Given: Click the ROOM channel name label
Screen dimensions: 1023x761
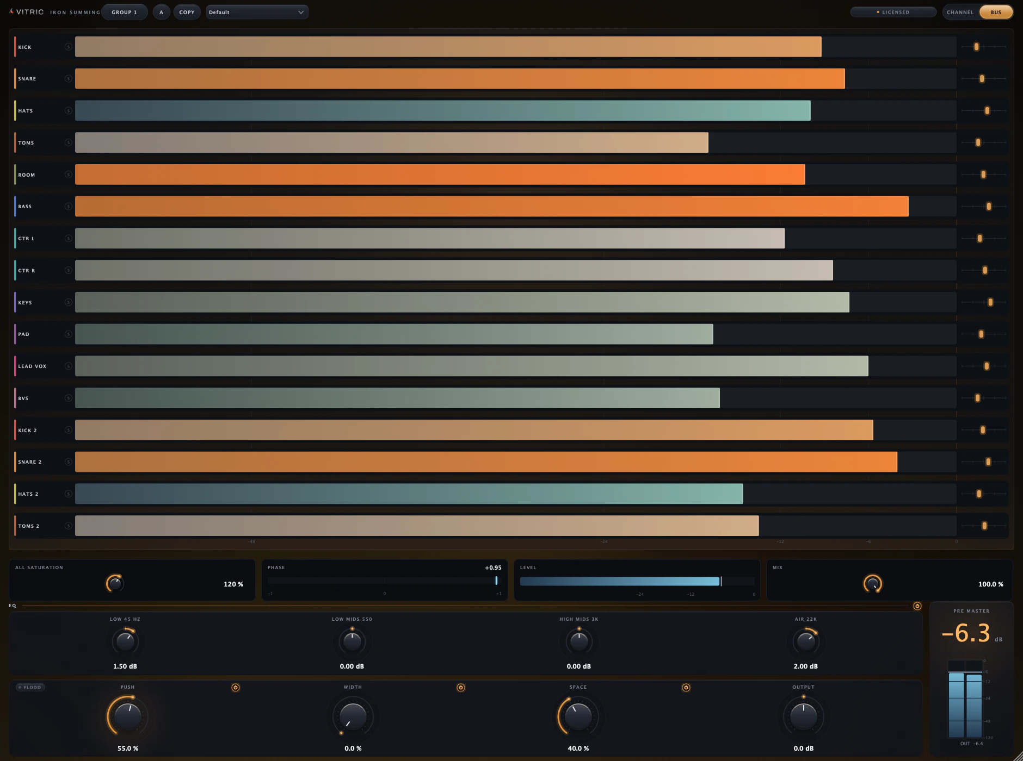Looking at the screenshot, I should point(27,175).
